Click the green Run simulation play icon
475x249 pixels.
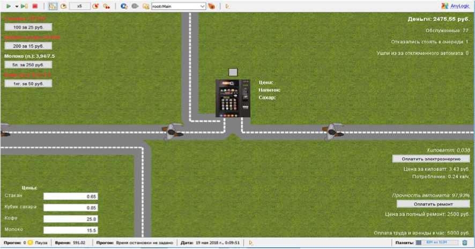[x=9, y=6]
